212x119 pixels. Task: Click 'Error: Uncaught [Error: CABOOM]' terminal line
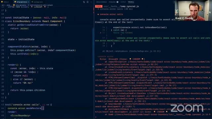(x=122, y=59)
